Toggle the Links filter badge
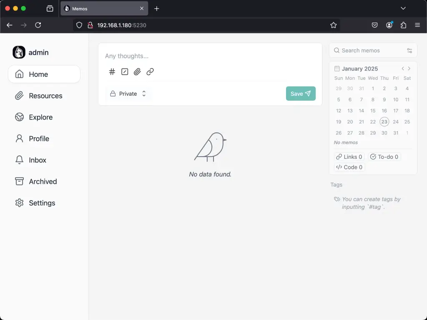Image resolution: width=427 pixels, height=320 pixels. click(x=349, y=157)
